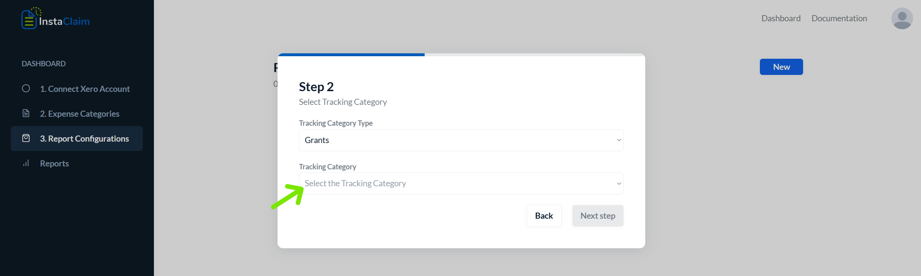
Task: Click the Back button
Action: pyautogui.click(x=544, y=216)
